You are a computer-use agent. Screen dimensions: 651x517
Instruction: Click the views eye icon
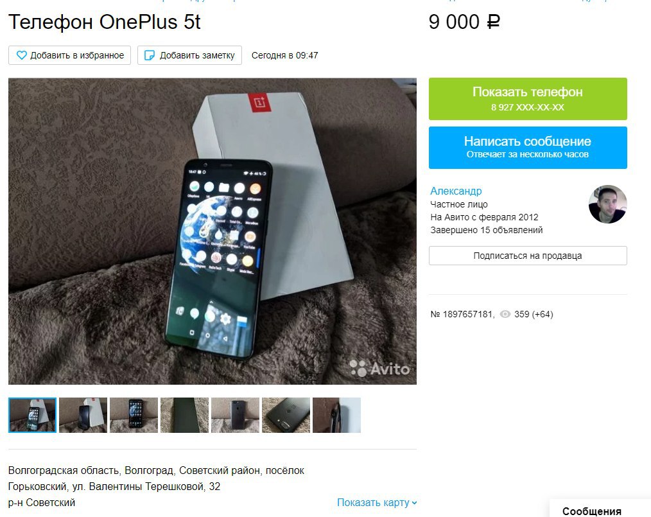coord(505,314)
